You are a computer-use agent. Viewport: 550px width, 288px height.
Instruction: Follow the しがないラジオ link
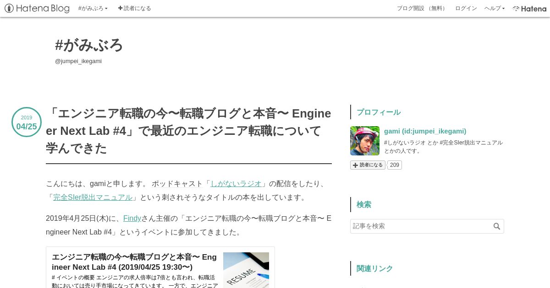(x=236, y=184)
